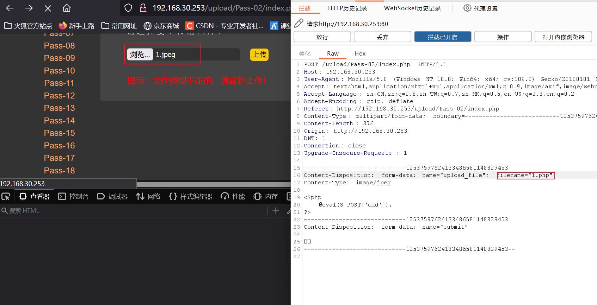This screenshot has height=305, width=597.
Task: Open the 京东商城 bookmark
Action: [161, 26]
